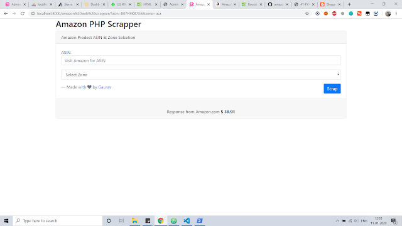402x226 pixels.
Task: Open the ENG language indicator
Action: coord(364,220)
